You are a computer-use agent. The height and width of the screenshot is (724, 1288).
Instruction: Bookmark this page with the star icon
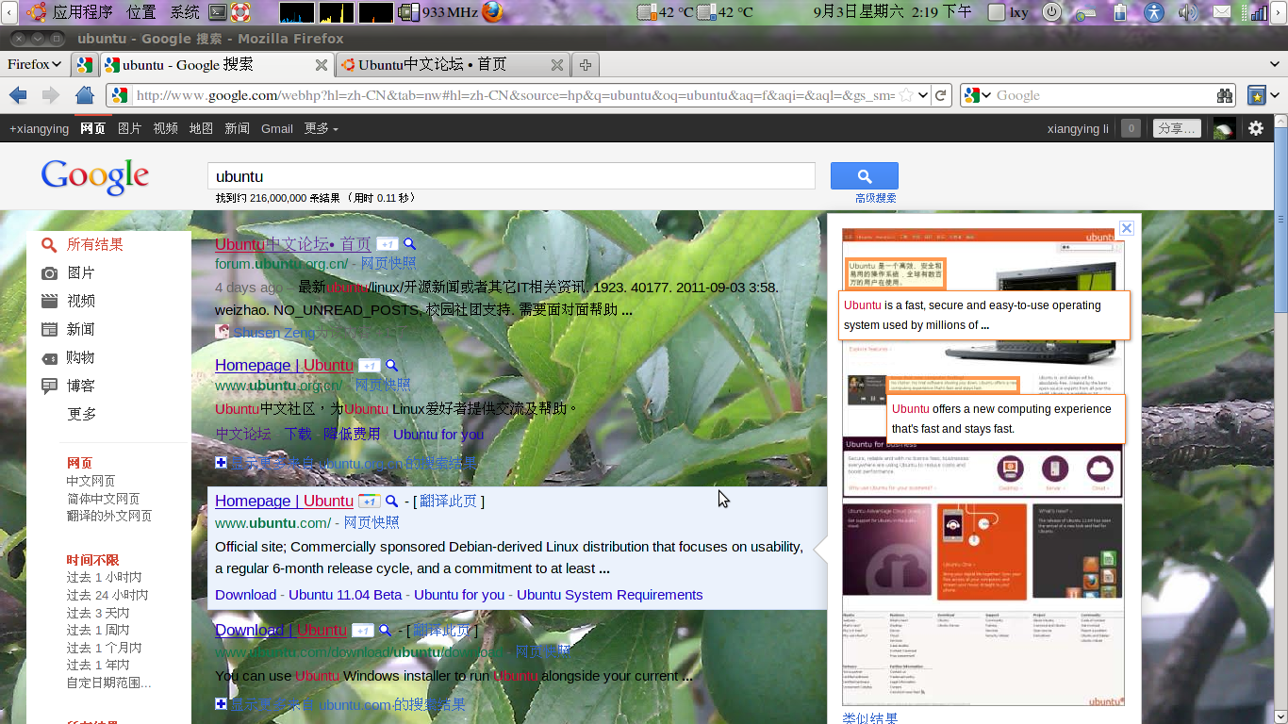click(x=907, y=94)
